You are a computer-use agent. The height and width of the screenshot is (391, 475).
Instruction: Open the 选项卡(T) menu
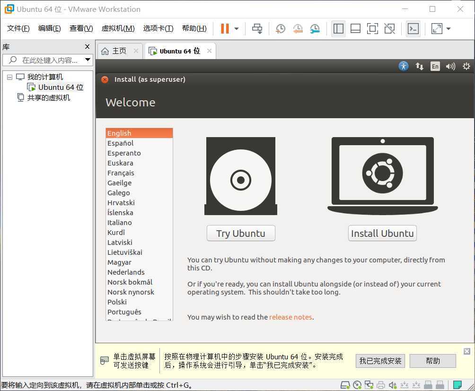pyautogui.click(x=158, y=28)
